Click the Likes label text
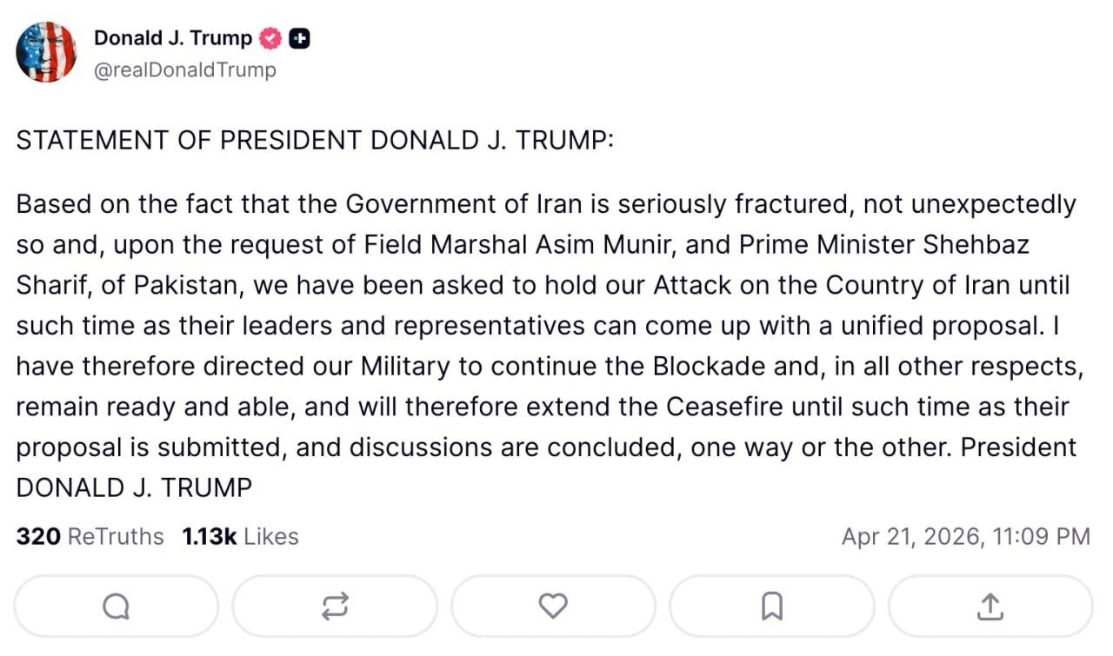This screenshot has height=656, width=1113. [x=271, y=537]
